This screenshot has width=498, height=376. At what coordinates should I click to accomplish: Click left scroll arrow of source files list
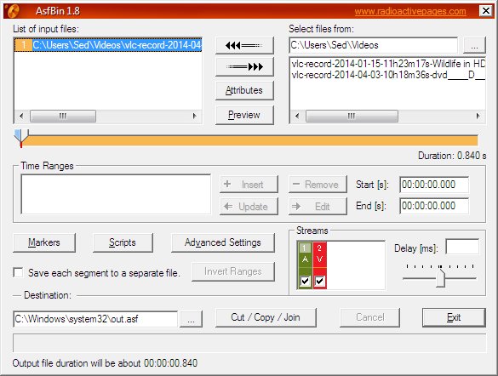pos(297,116)
